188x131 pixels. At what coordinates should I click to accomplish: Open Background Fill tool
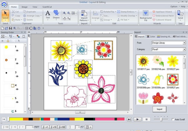tap(146, 16)
